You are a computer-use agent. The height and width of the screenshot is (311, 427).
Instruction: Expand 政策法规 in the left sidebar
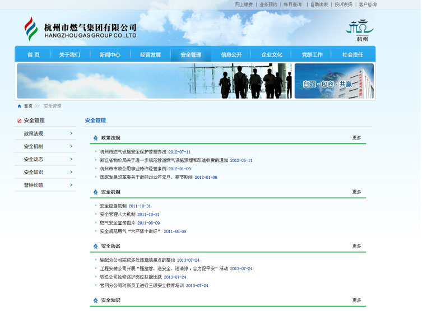tap(71, 133)
